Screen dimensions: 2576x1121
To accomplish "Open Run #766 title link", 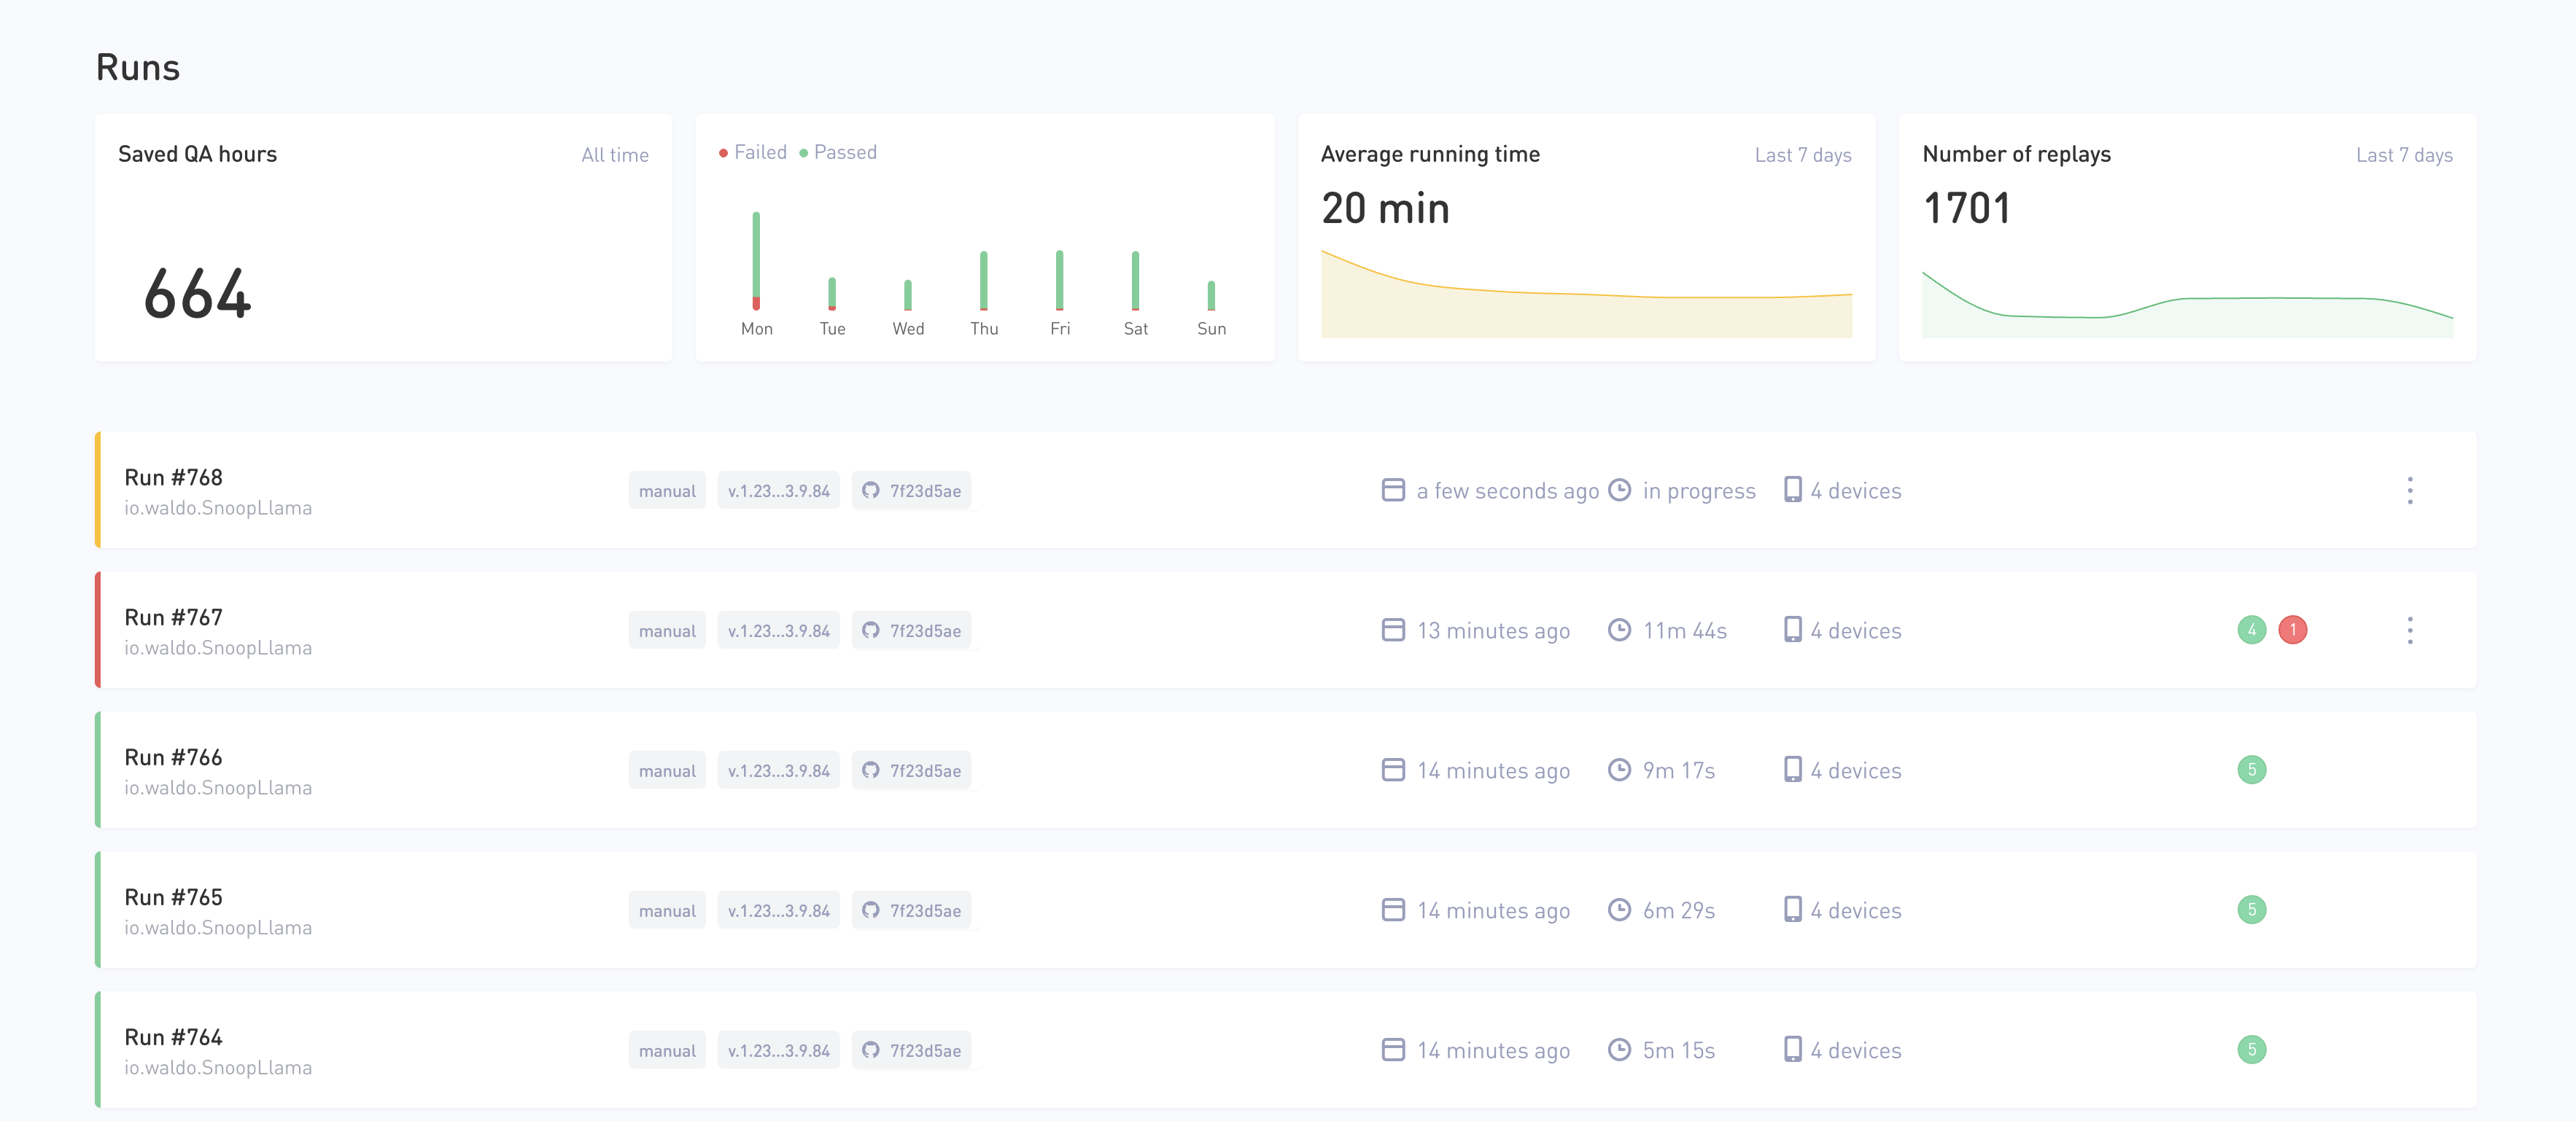I will point(174,757).
